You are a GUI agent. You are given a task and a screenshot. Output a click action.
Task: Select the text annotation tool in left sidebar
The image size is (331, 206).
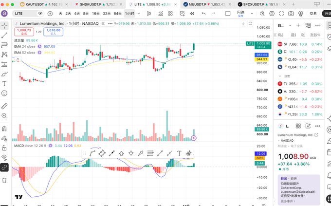click(x=4, y=84)
